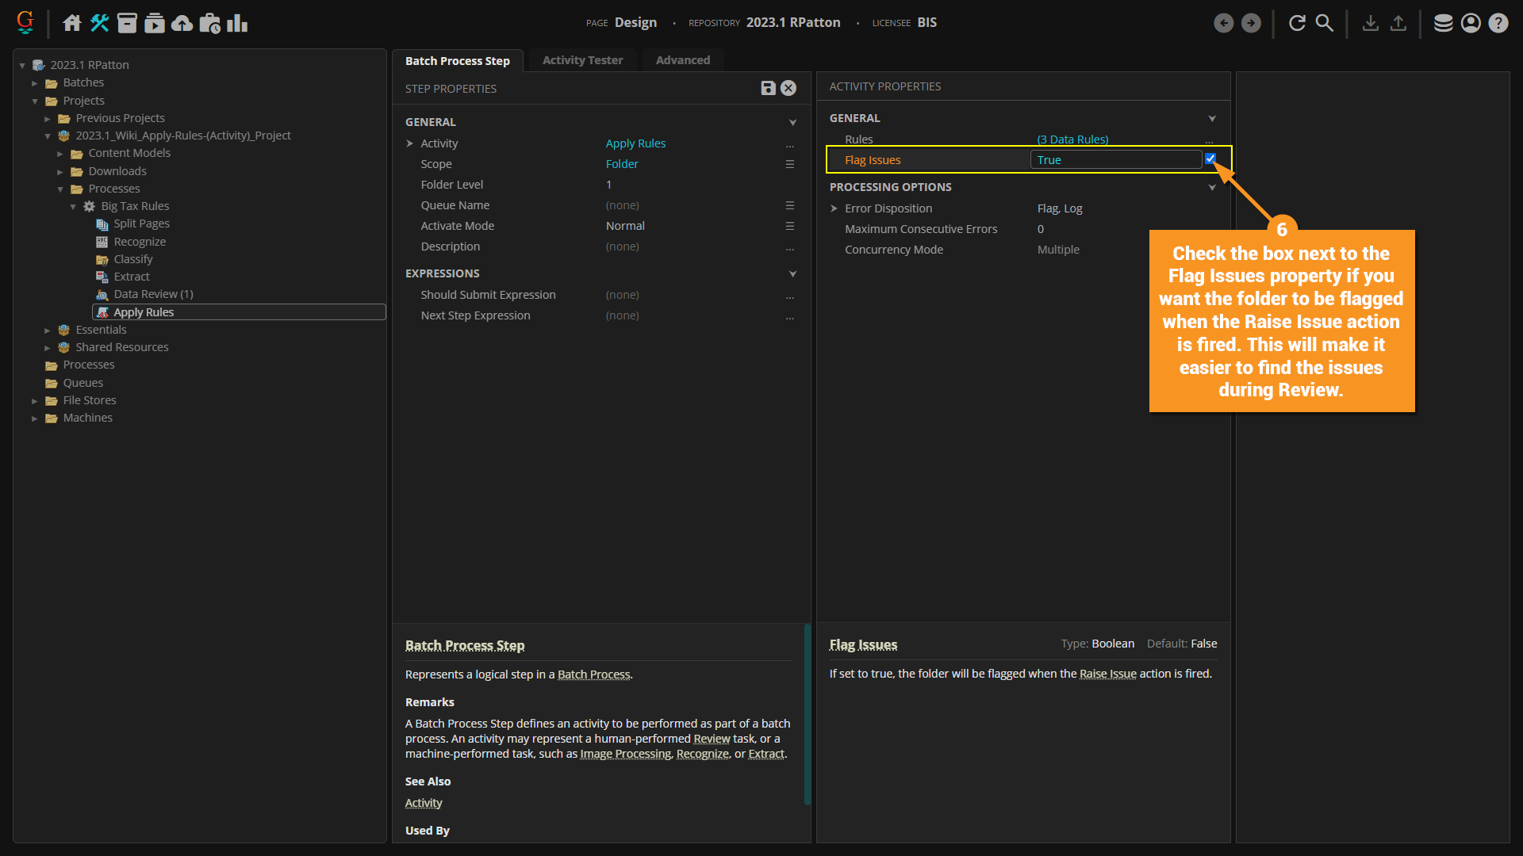Expand the Error Disposition property

(834, 208)
